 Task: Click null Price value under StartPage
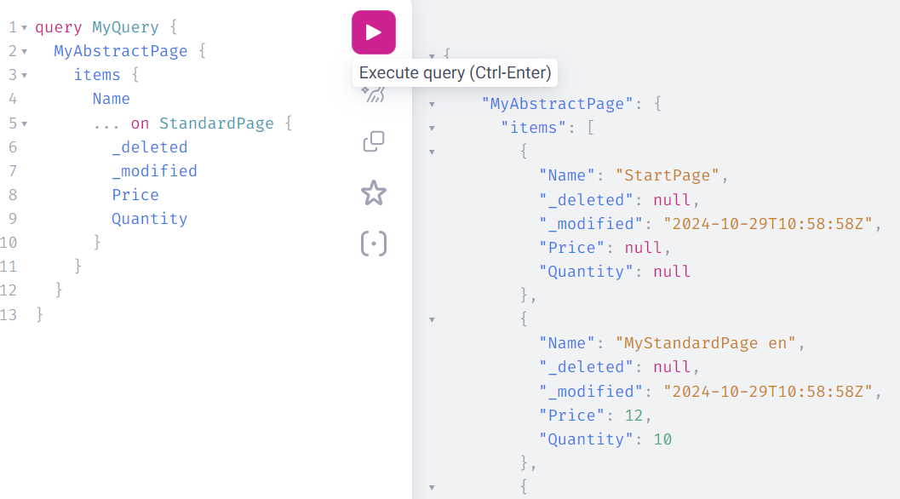[643, 248]
